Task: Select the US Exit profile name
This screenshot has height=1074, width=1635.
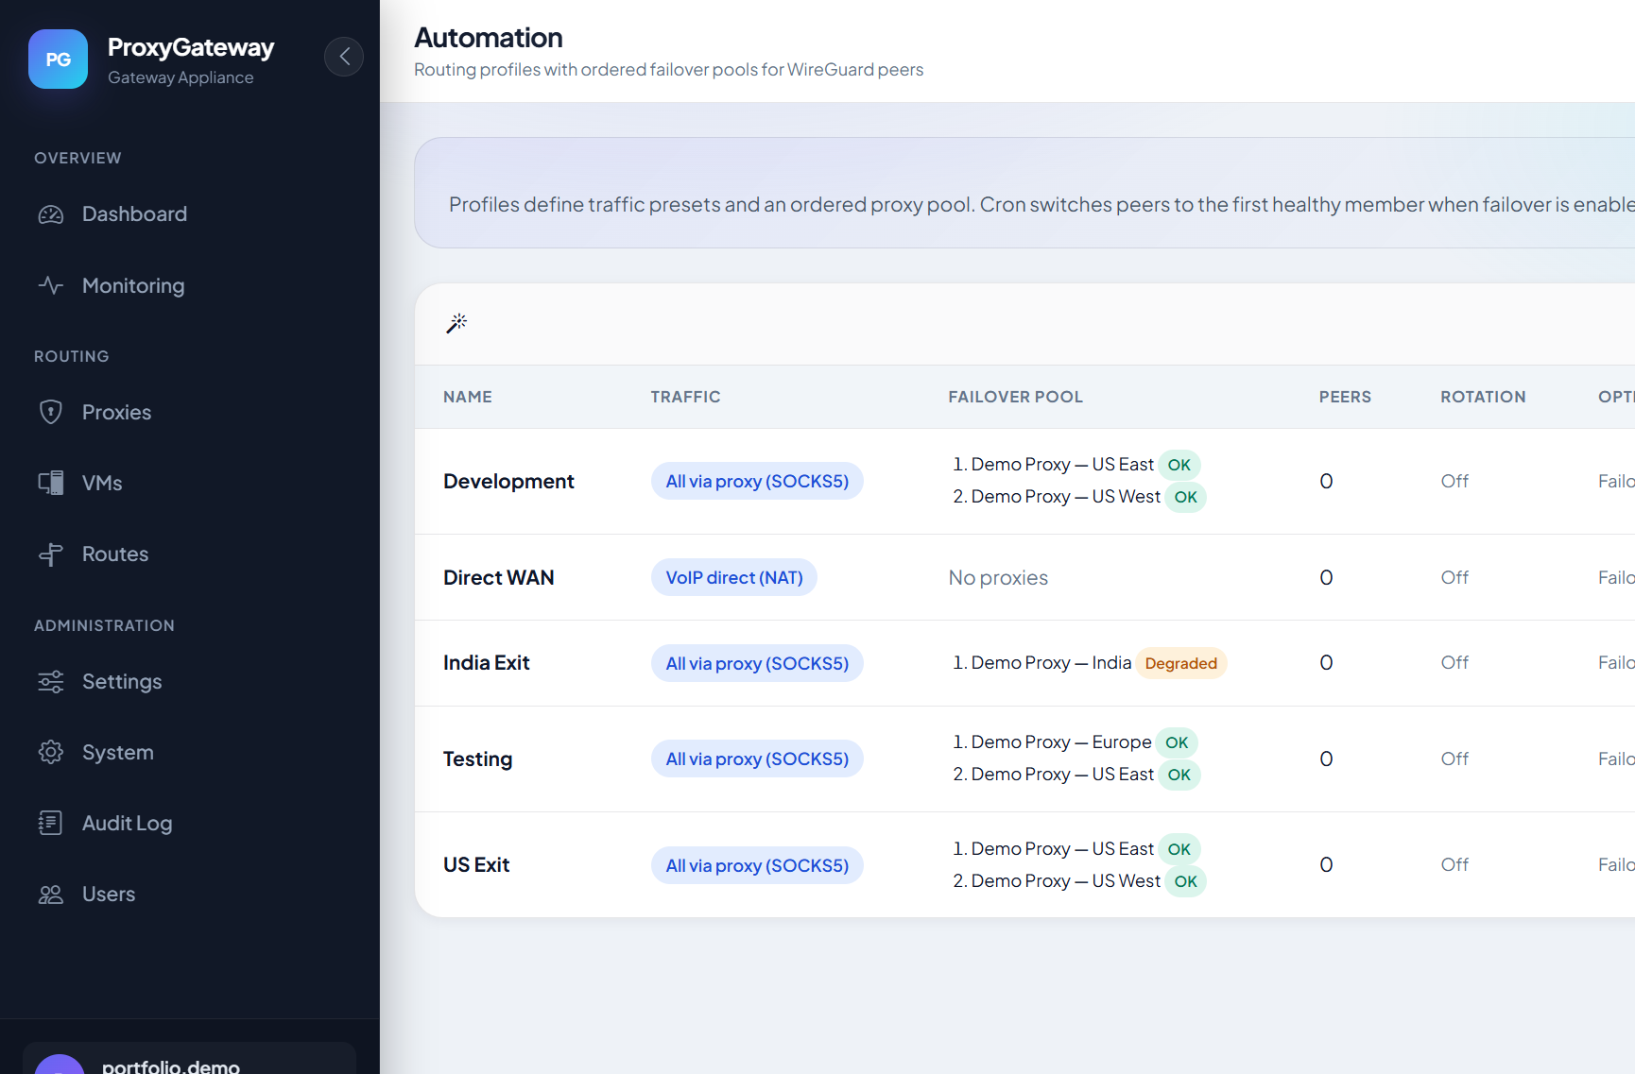Action: (x=476, y=864)
